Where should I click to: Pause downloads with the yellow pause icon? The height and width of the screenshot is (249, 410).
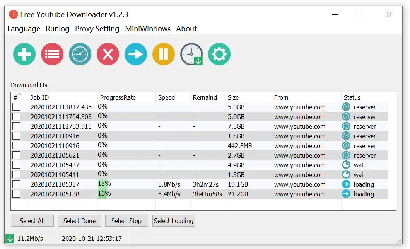click(x=164, y=54)
